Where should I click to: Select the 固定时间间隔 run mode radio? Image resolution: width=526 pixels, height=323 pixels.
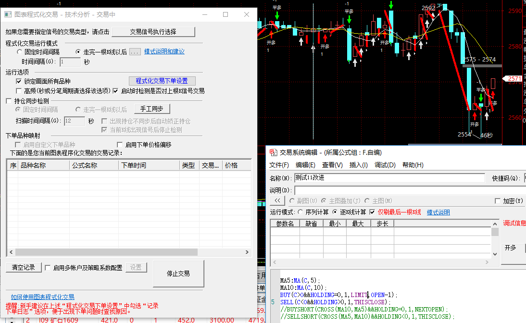(x=19, y=51)
